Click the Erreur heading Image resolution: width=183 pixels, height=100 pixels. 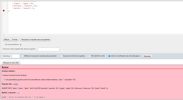click(5, 67)
